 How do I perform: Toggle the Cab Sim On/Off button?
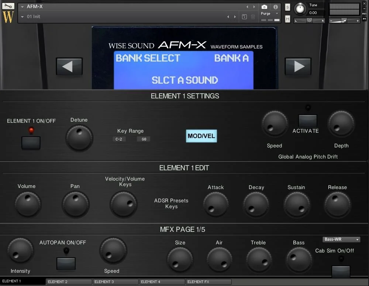click(x=341, y=271)
